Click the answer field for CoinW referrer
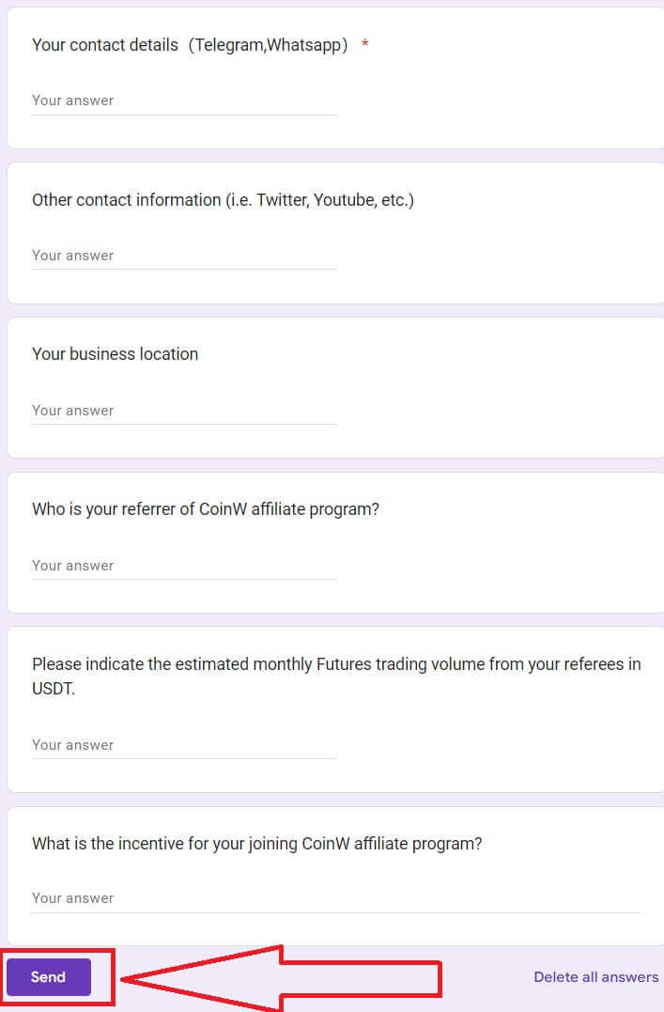 click(x=184, y=566)
